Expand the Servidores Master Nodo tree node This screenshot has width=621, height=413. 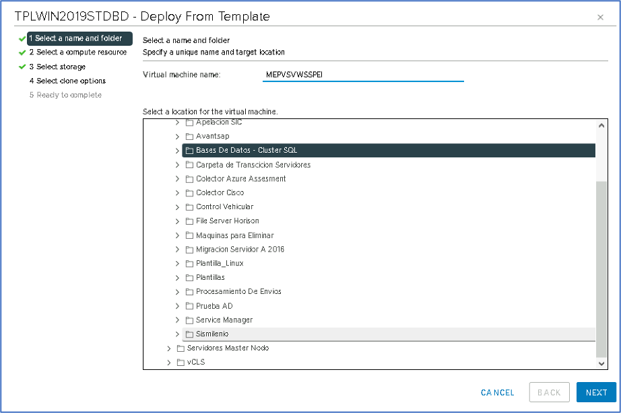coord(169,348)
